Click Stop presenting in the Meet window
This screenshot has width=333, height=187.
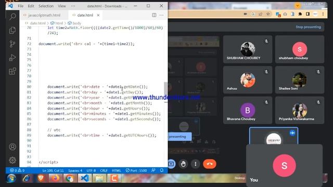pos(308,27)
